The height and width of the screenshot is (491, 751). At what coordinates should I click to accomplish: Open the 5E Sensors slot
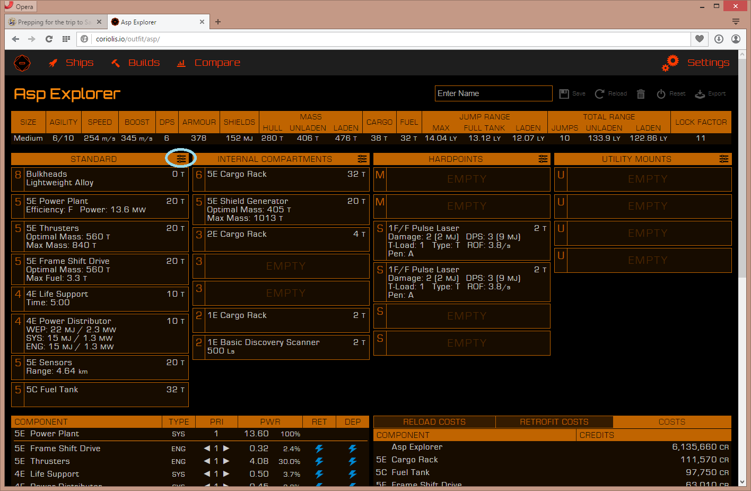[100, 368]
